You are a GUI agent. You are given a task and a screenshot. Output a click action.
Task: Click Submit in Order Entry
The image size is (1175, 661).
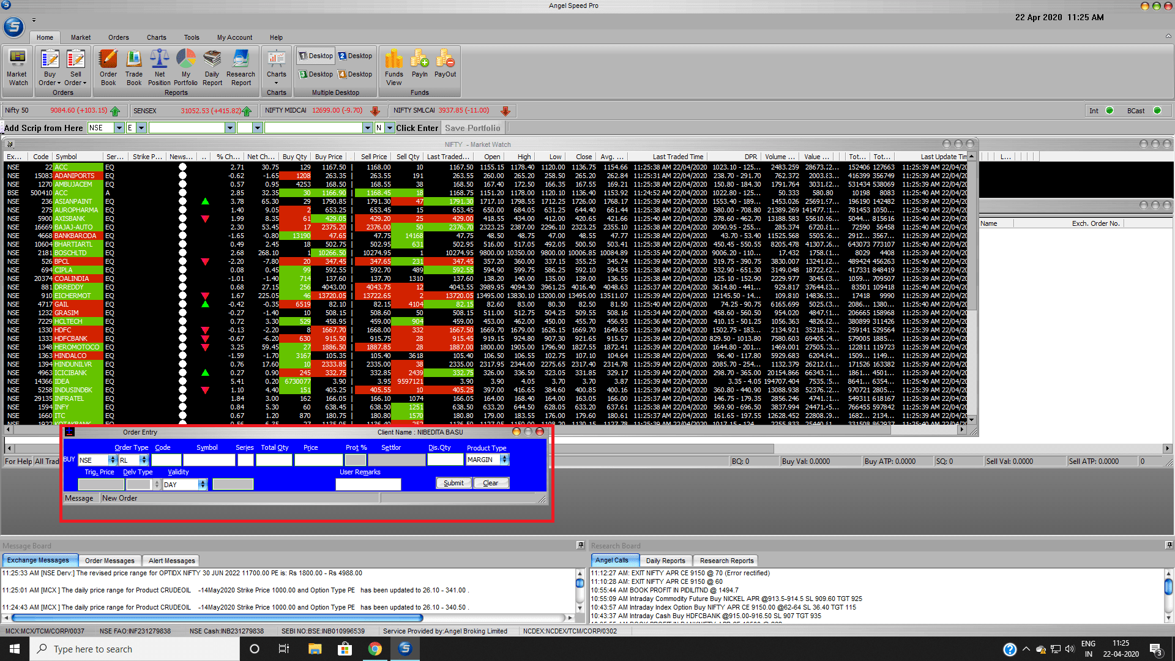click(453, 483)
